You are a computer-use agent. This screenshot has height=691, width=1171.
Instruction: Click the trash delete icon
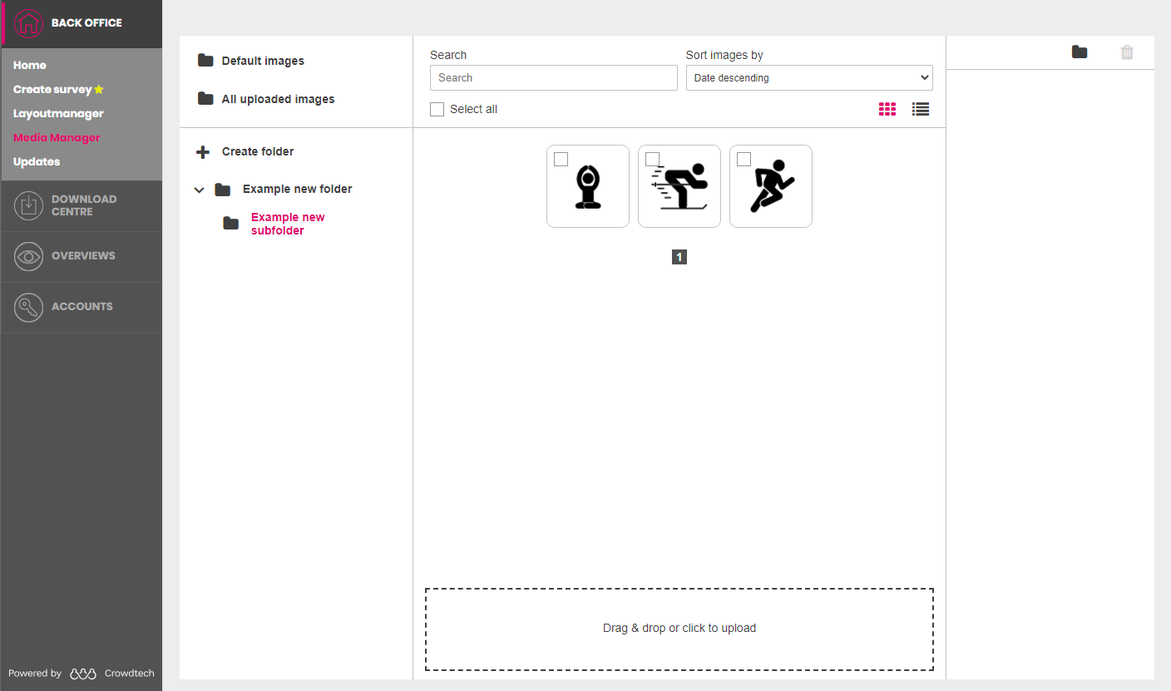(1127, 52)
